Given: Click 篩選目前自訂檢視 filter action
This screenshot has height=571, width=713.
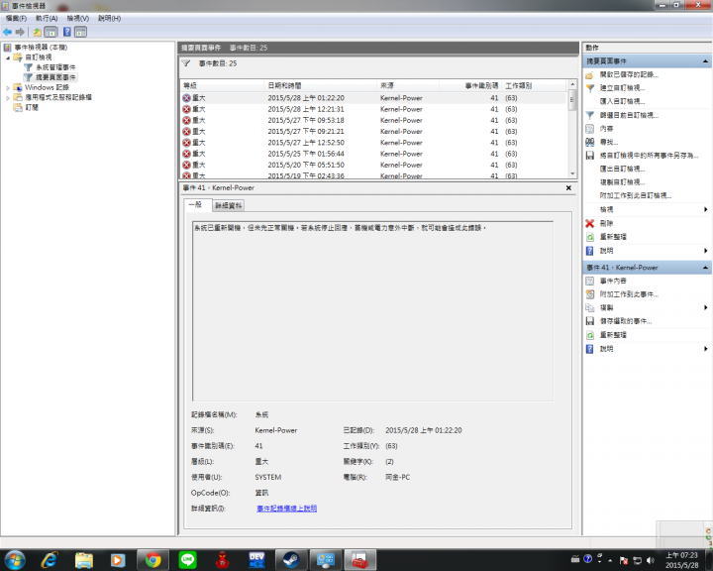Looking at the screenshot, I should click(x=629, y=115).
